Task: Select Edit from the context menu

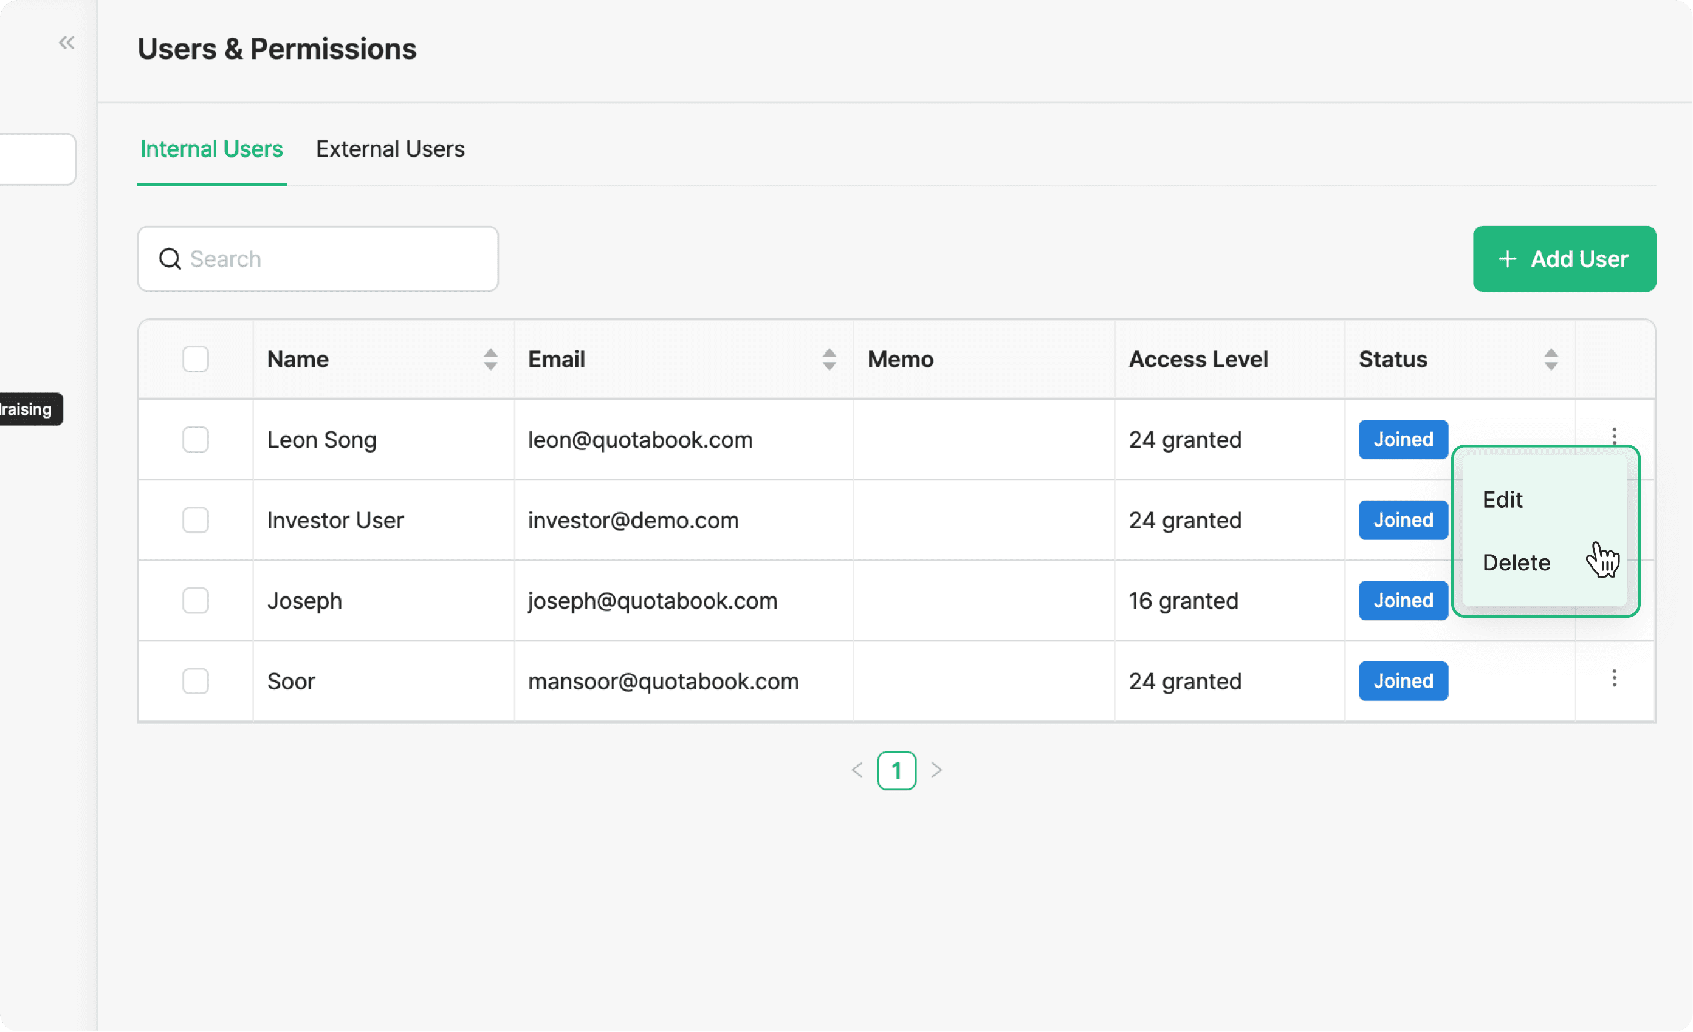Action: [x=1502, y=500]
